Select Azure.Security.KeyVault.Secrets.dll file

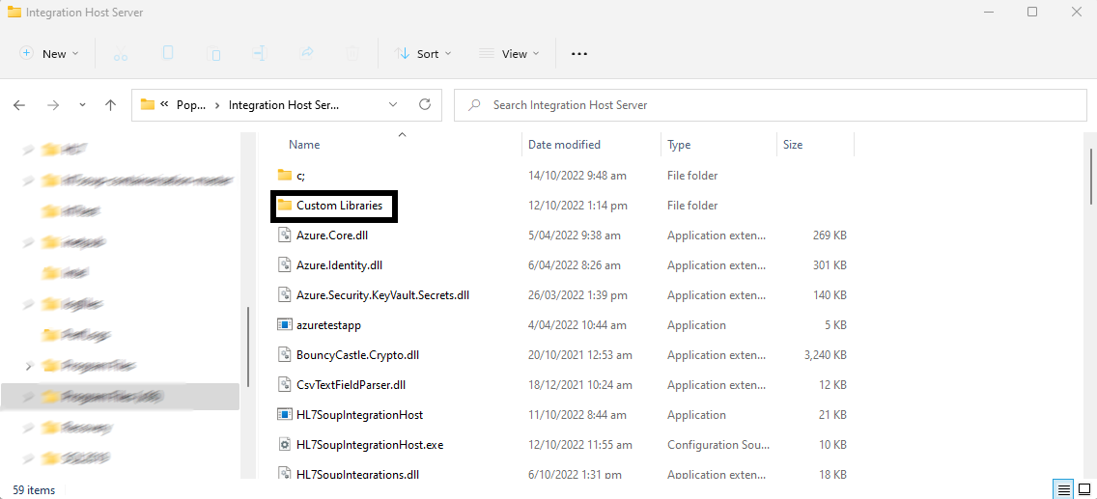[x=382, y=295]
